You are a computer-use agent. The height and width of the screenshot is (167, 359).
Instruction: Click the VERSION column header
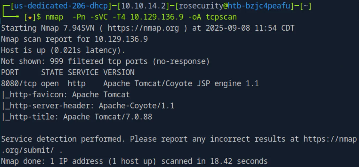pos(119,73)
